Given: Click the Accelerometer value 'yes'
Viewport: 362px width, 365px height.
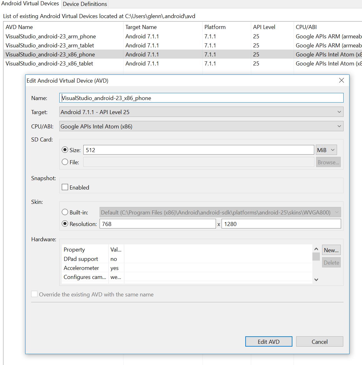Looking at the screenshot, I should pos(115,268).
